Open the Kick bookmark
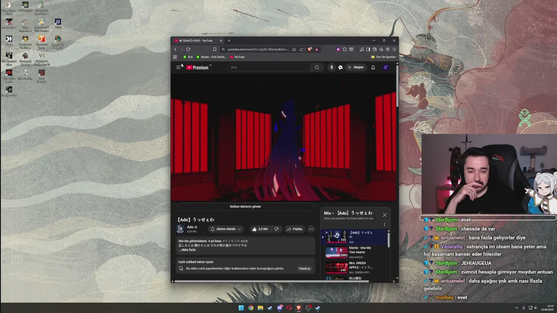The height and width of the screenshot is (313, 557). (188, 57)
